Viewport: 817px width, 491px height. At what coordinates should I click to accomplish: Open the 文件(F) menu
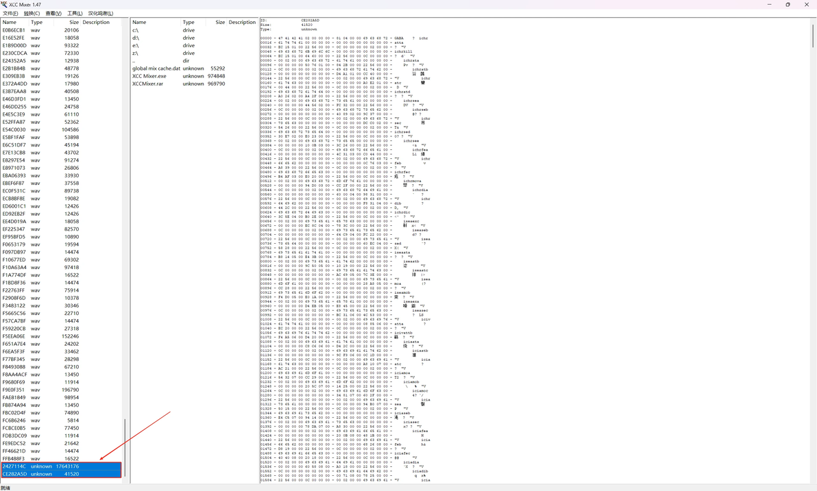click(10, 14)
